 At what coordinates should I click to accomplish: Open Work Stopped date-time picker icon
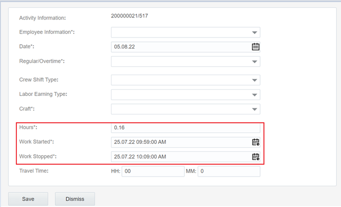pos(256,157)
